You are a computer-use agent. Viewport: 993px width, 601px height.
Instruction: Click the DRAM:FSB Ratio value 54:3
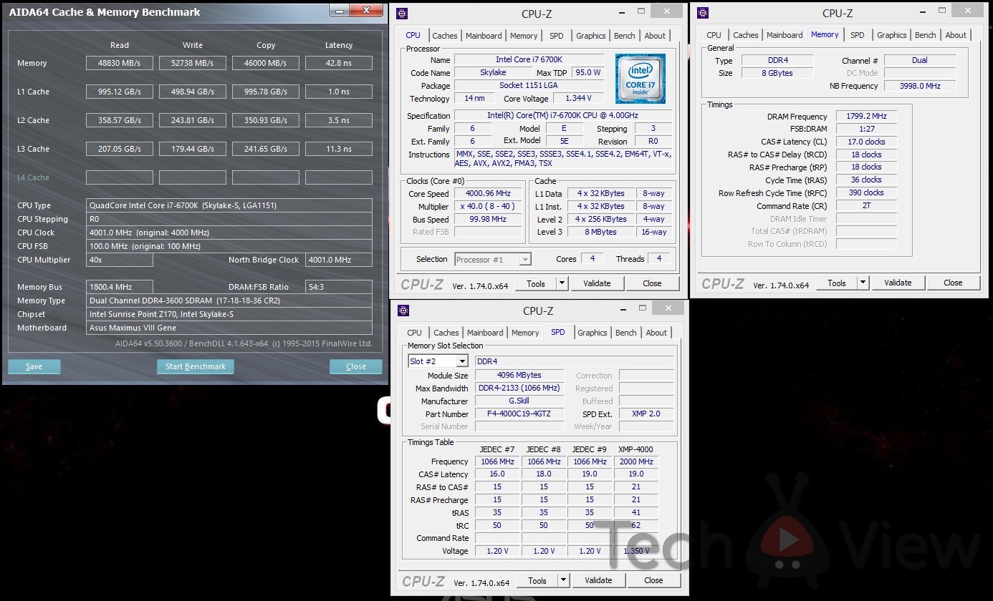[339, 287]
